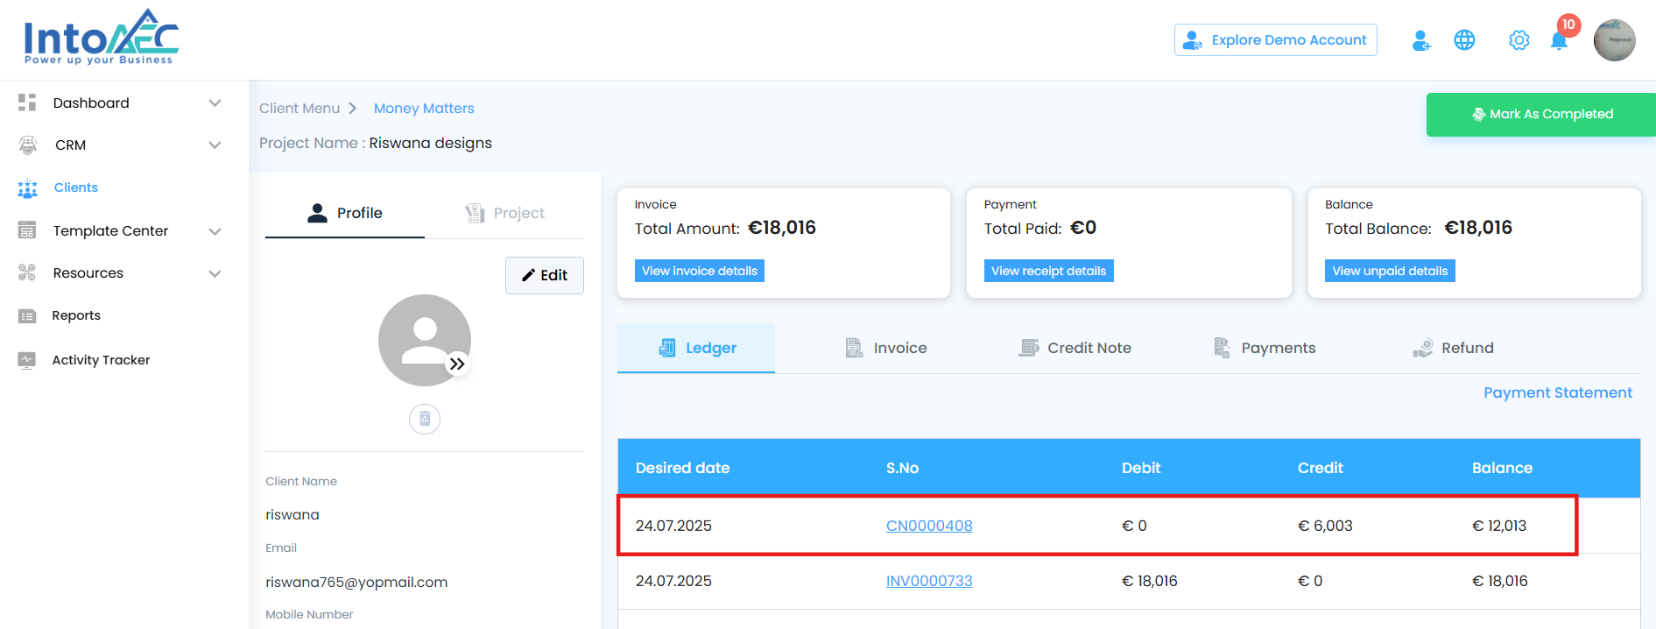Click the add user icon in header
1656x629 pixels.
point(1420,40)
